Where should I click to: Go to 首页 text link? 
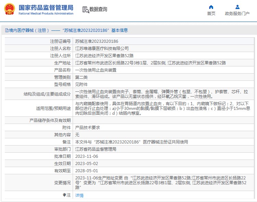[211, 14]
